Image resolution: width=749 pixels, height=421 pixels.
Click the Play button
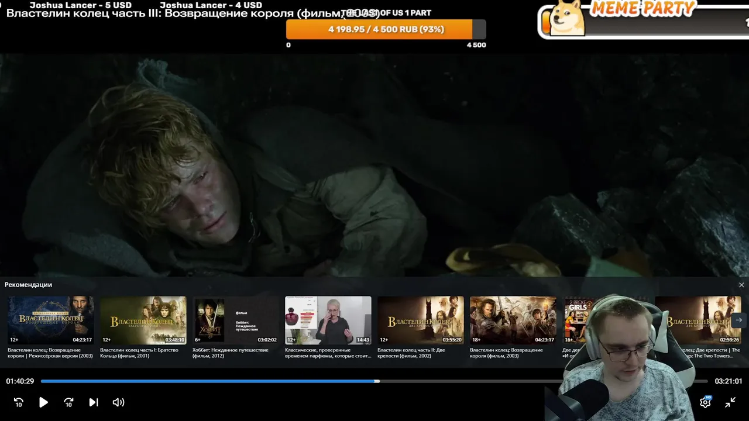click(43, 402)
